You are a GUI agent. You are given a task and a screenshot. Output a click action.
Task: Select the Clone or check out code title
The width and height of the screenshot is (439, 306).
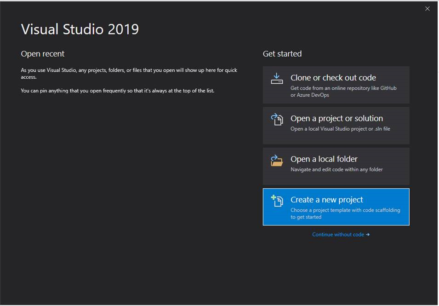click(333, 78)
